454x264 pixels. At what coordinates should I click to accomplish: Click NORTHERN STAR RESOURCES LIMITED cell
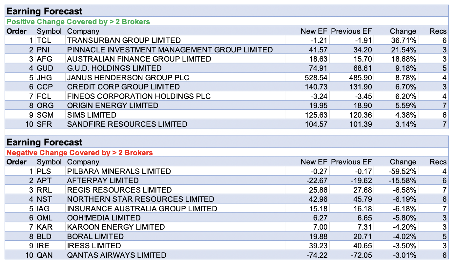[x=140, y=199]
